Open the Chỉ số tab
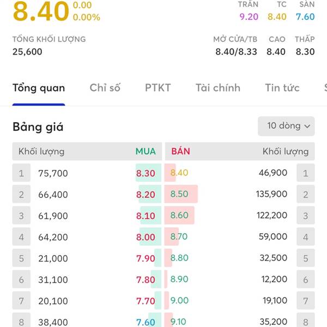 [x=105, y=88]
